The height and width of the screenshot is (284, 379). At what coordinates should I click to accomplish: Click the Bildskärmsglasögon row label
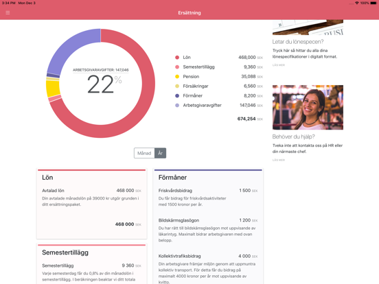[179, 220]
